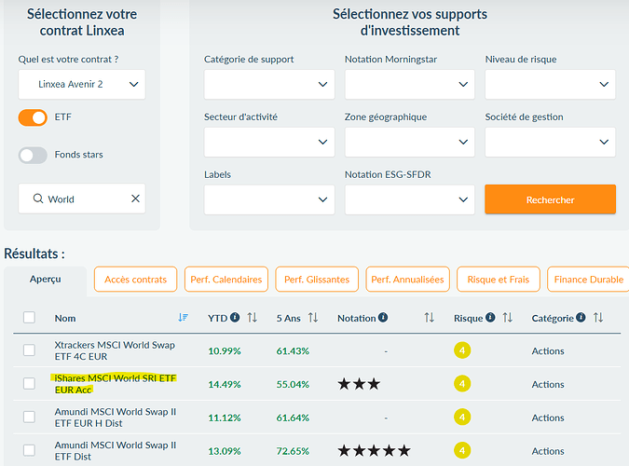The width and height of the screenshot is (629, 466).
Task: Switch to the Perf. Glissantes tab
Action: pos(317,280)
